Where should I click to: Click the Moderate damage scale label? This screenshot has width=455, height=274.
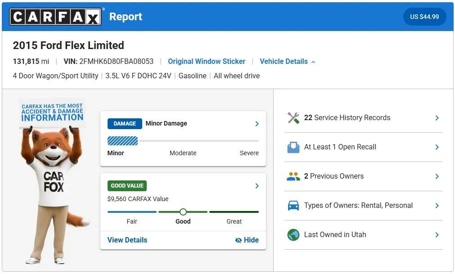[x=183, y=153]
